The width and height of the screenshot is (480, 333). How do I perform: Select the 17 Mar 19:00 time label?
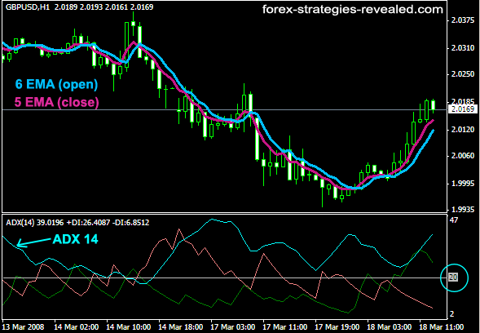337,326
